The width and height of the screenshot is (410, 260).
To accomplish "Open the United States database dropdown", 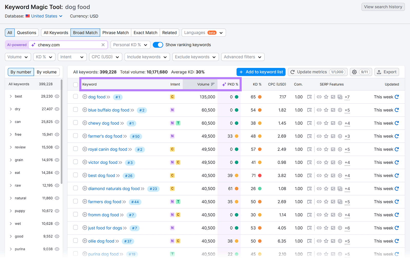I will point(44,16).
